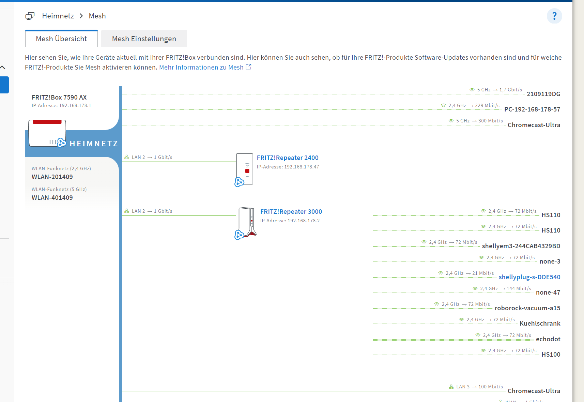The height and width of the screenshot is (402, 584).
Task: Click the FRITZ!Repeater 3000 device icon
Action: tap(247, 222)
